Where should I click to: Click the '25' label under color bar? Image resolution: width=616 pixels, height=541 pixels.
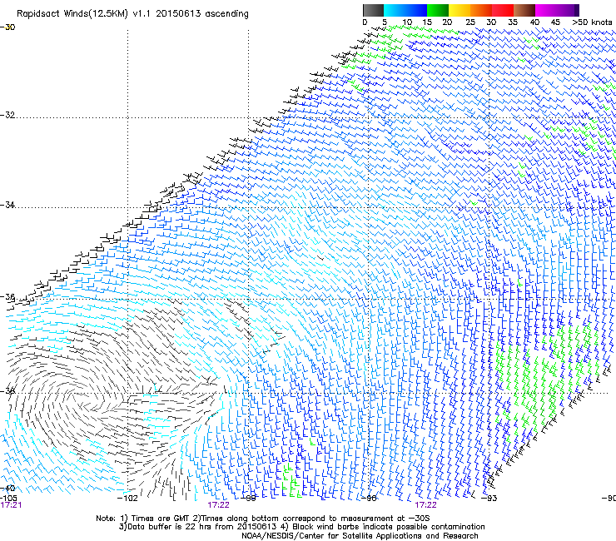[470, 22]
